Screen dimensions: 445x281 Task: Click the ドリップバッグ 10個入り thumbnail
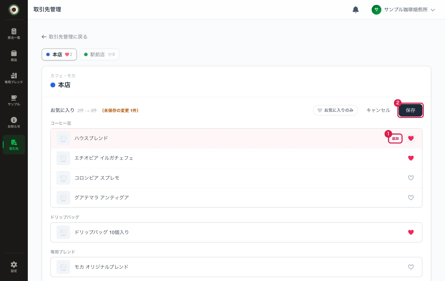(63, 232)
